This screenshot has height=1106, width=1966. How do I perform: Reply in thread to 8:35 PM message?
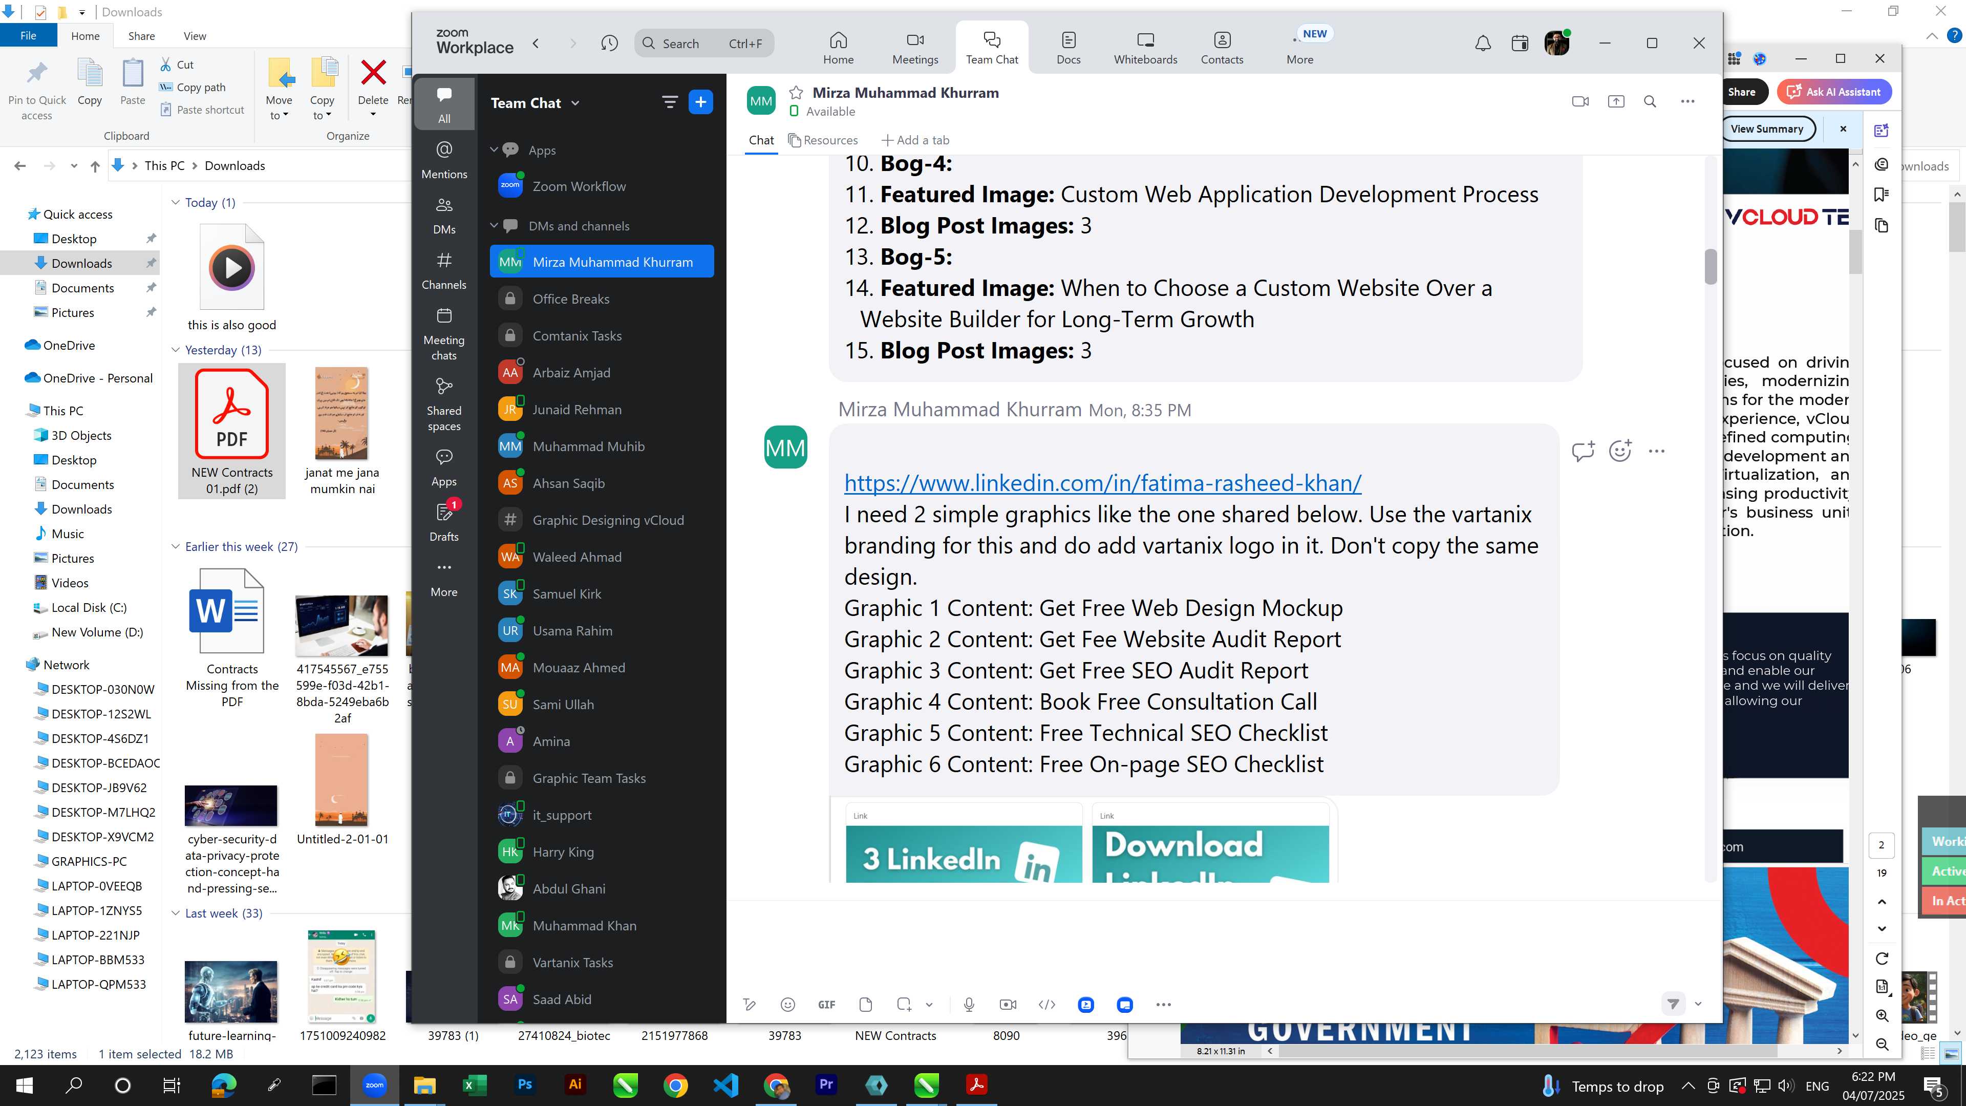tap(1583, 451)
